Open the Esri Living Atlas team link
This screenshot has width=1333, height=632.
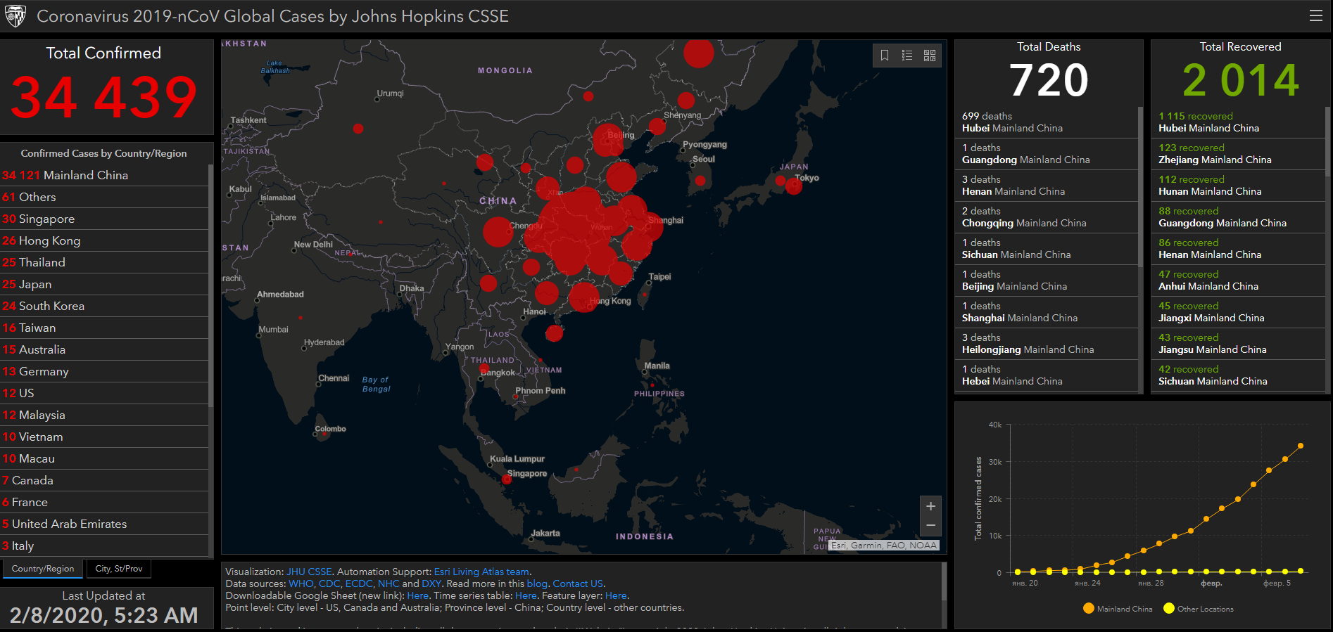tap(481, 572)
